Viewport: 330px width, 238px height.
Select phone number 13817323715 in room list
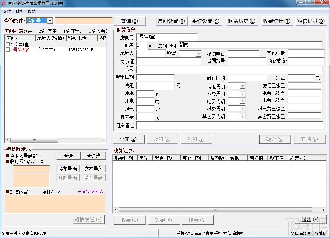tap(81, 50)
